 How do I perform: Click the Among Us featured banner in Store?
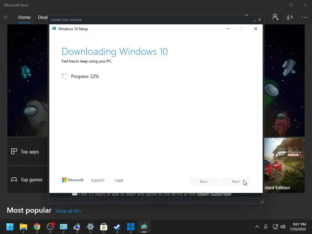point(27,80)
